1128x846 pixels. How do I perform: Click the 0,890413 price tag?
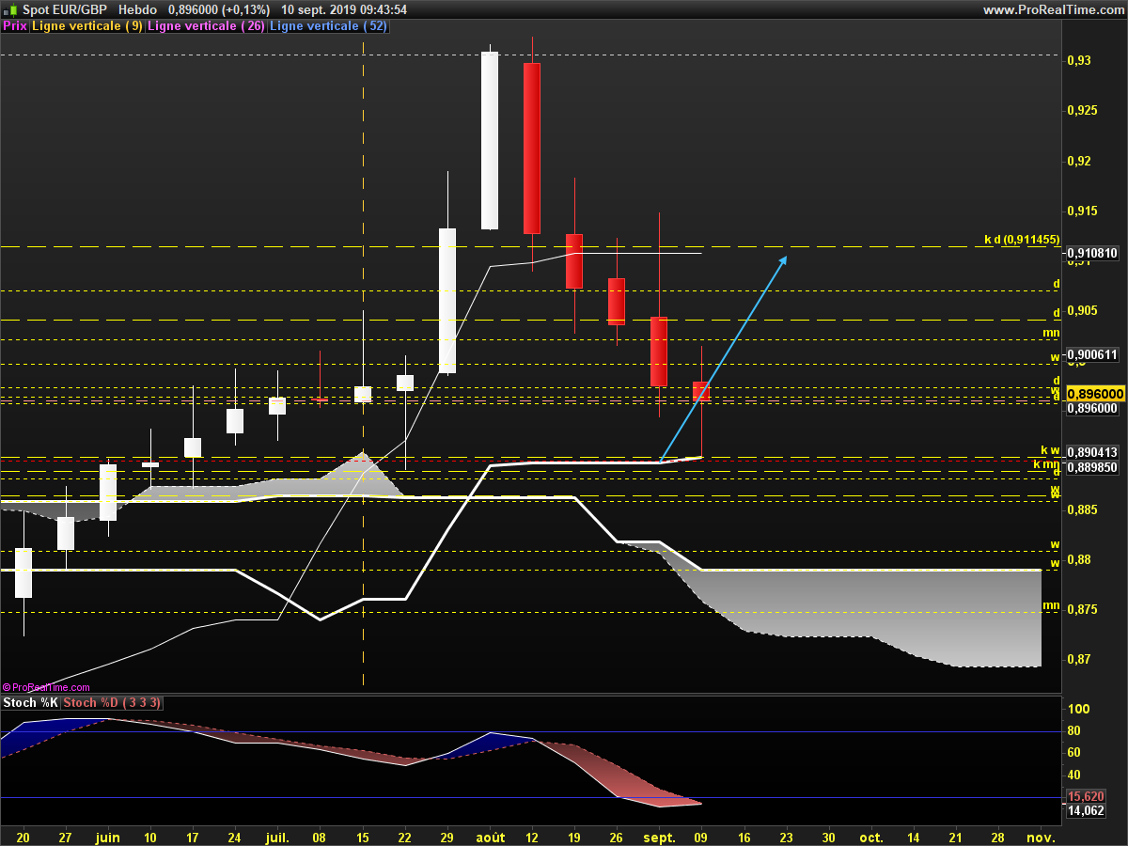[1094, 452]
